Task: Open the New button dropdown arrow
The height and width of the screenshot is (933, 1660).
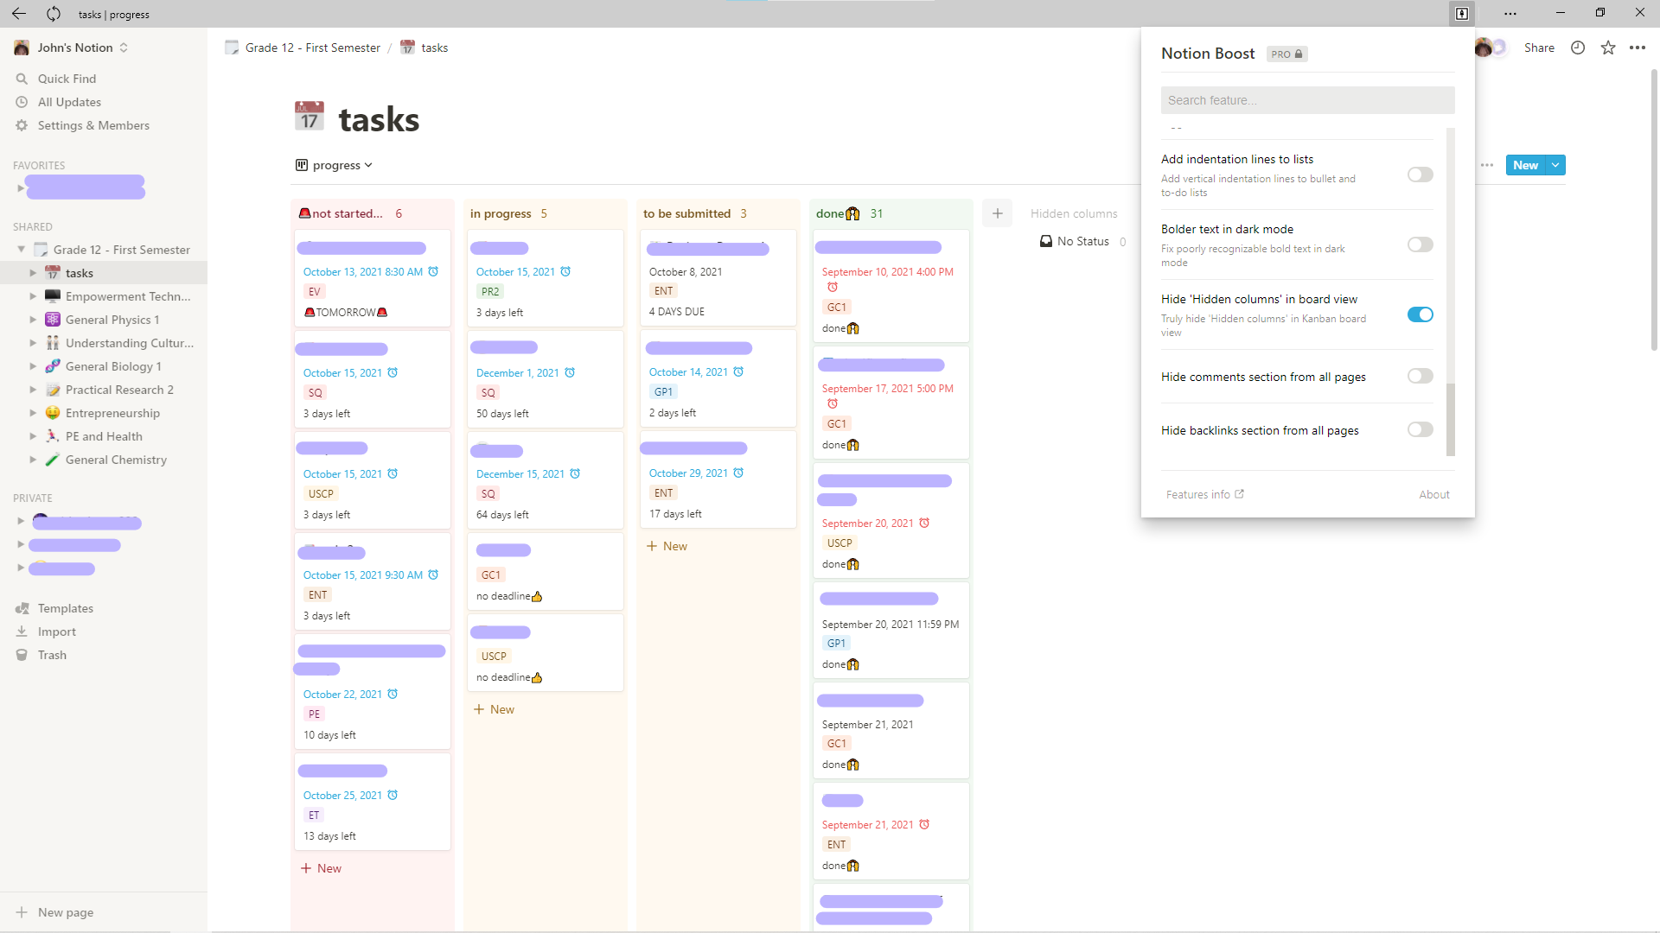Action: click(1555, 165)
